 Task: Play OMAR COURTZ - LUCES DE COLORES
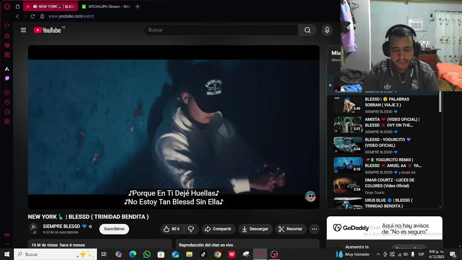pos(384,186)
